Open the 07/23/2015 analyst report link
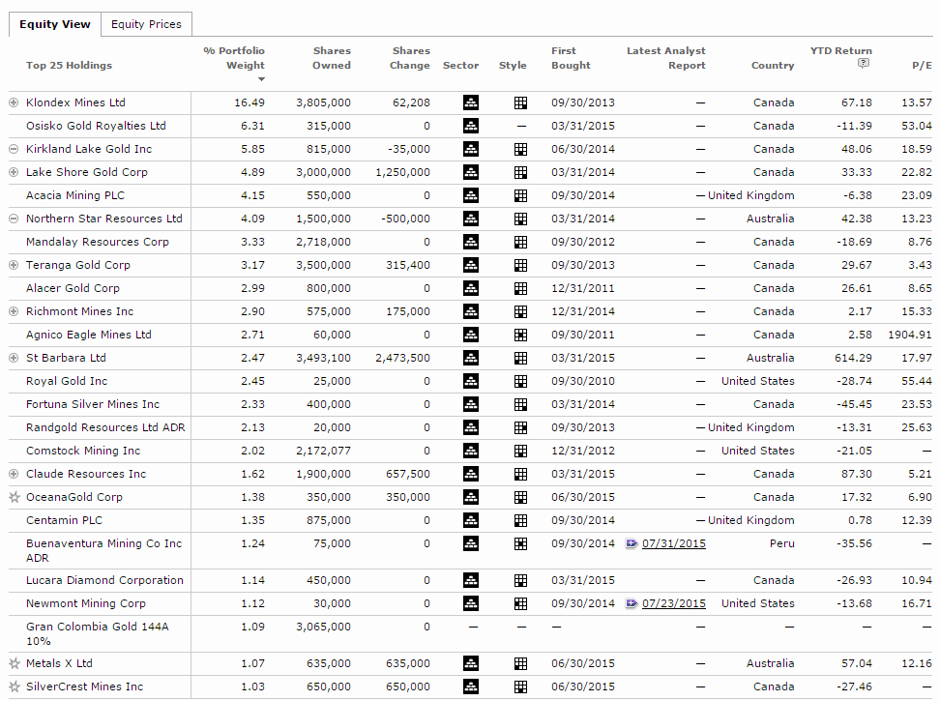This screenshot has width=940, height=701. click(674, 603)
